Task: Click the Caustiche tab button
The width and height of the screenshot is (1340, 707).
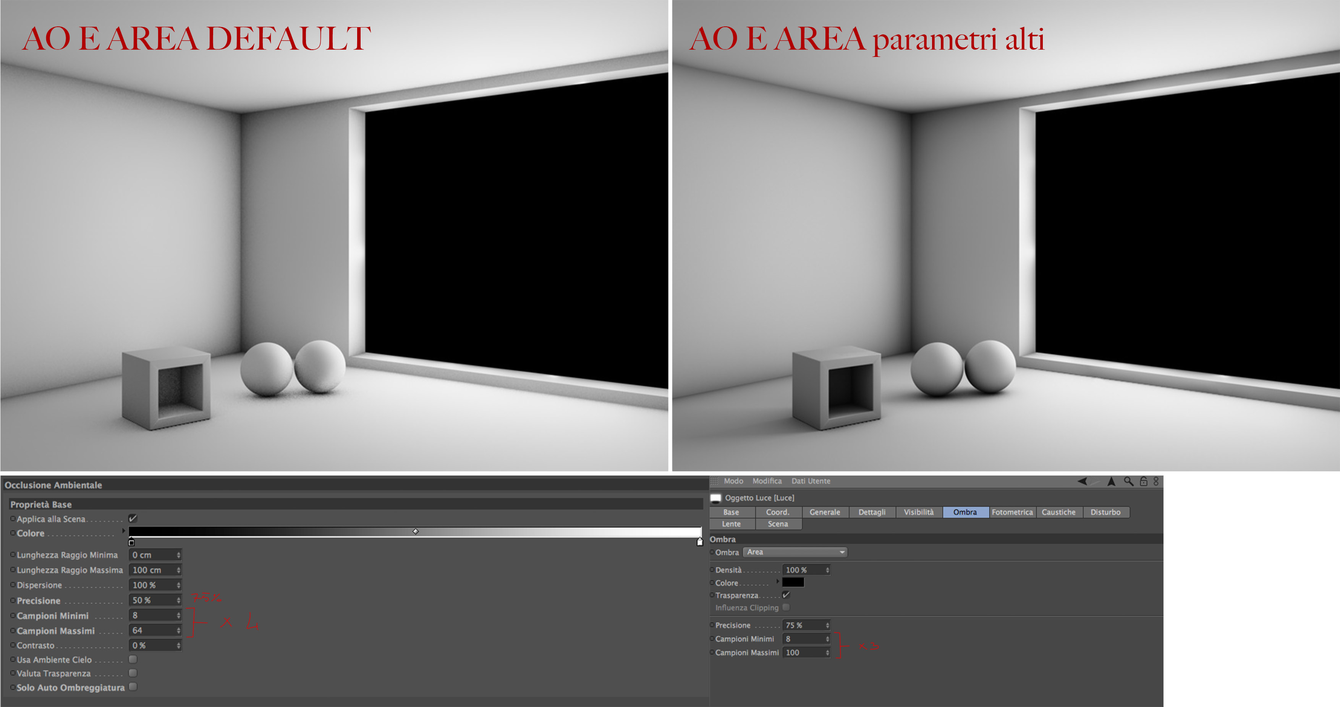Action: (x=1058, y=512)
